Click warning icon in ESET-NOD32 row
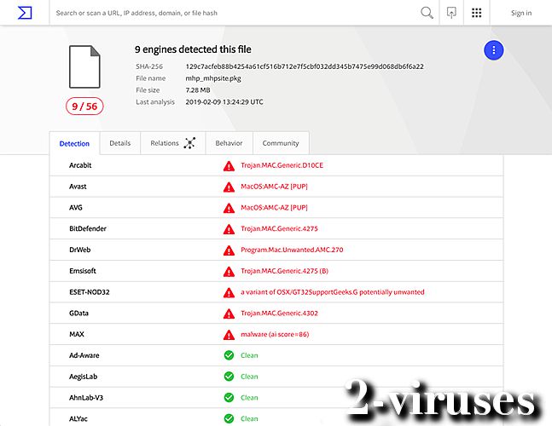Image resolution: width=552 pixels, height=426 pixels. click(x=229, y=292)
